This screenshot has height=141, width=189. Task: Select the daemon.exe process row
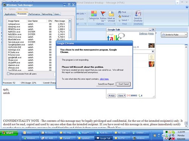click(x=31, y=65)
